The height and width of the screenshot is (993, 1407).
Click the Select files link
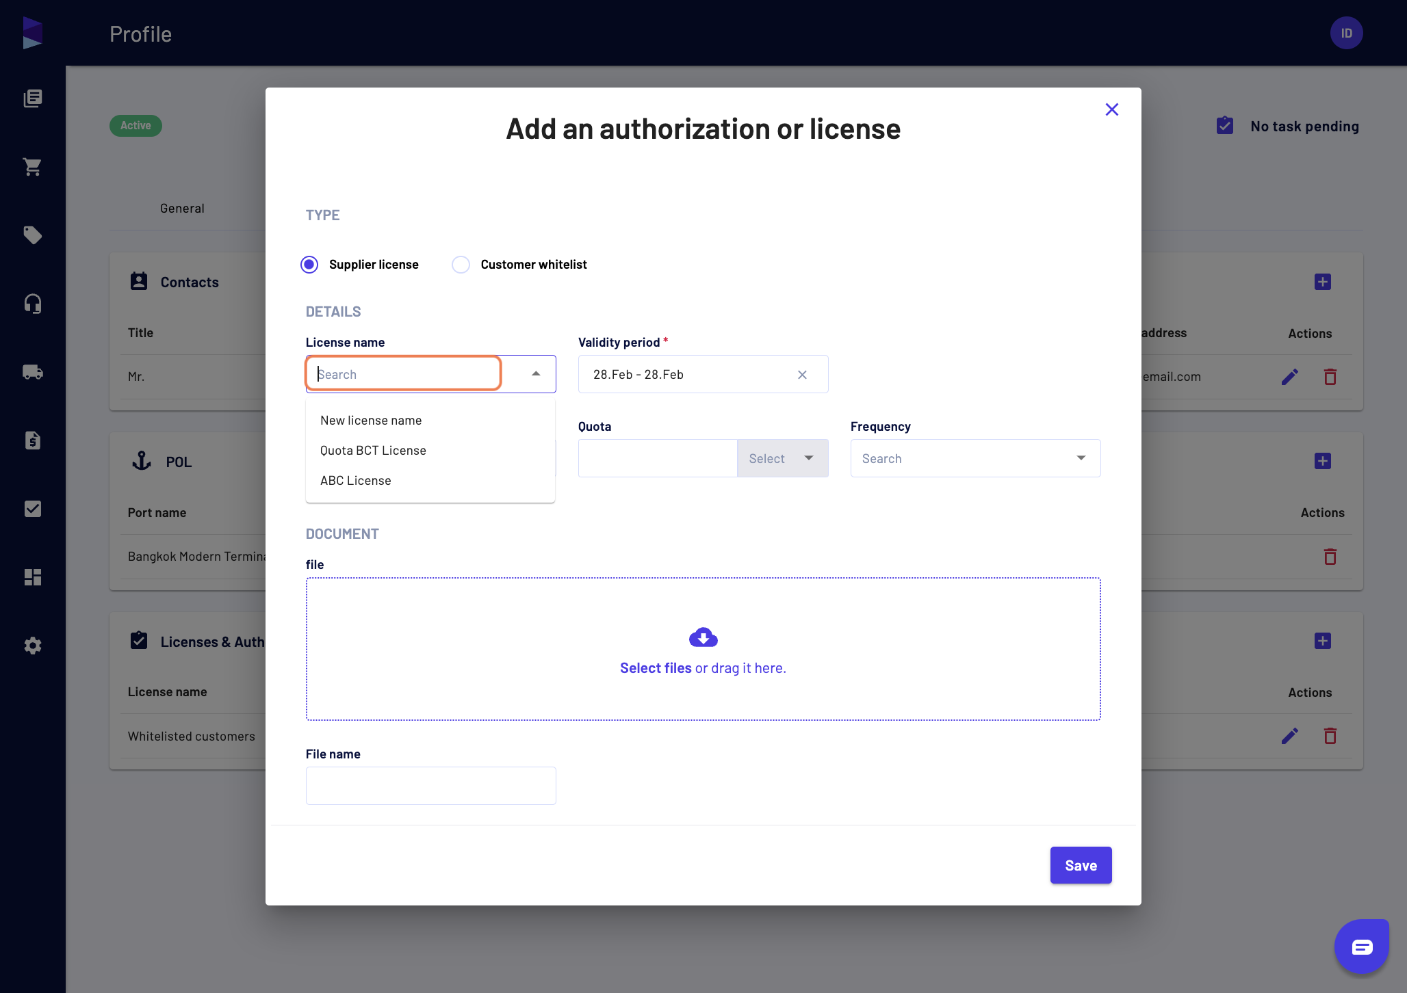coord(656,668)
